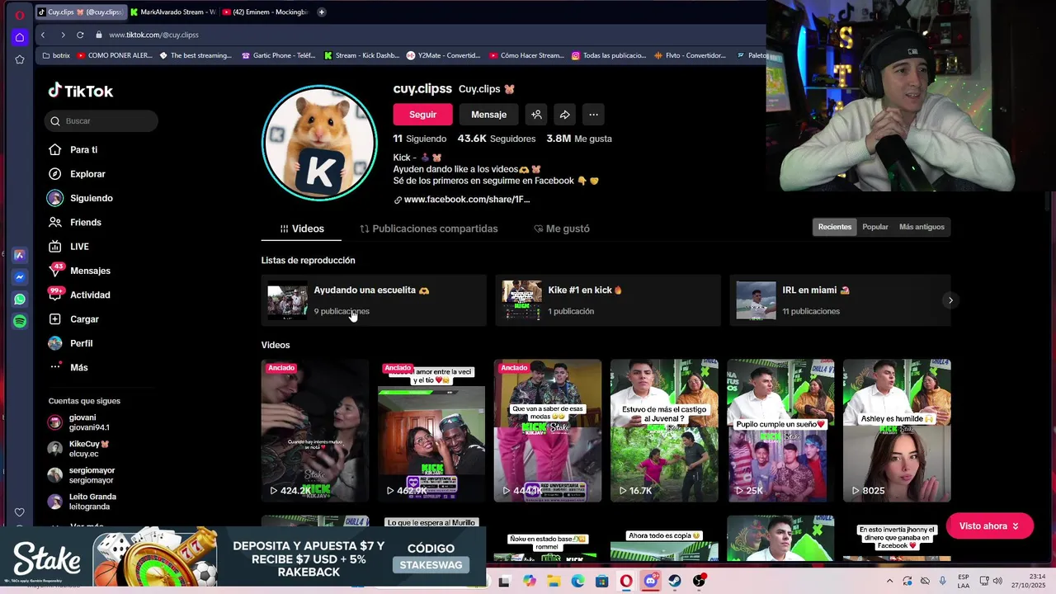Open Gartic Phone bookmark

coord(278,56)
